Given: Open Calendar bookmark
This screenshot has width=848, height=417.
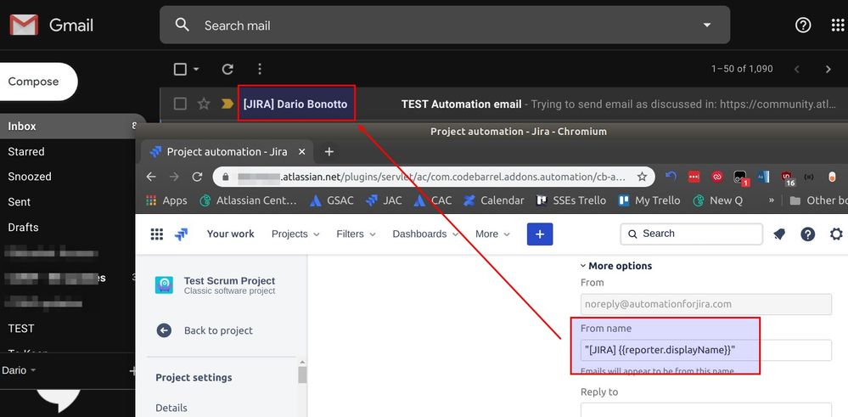Looking at the screenshot, I should pos(494,200).
